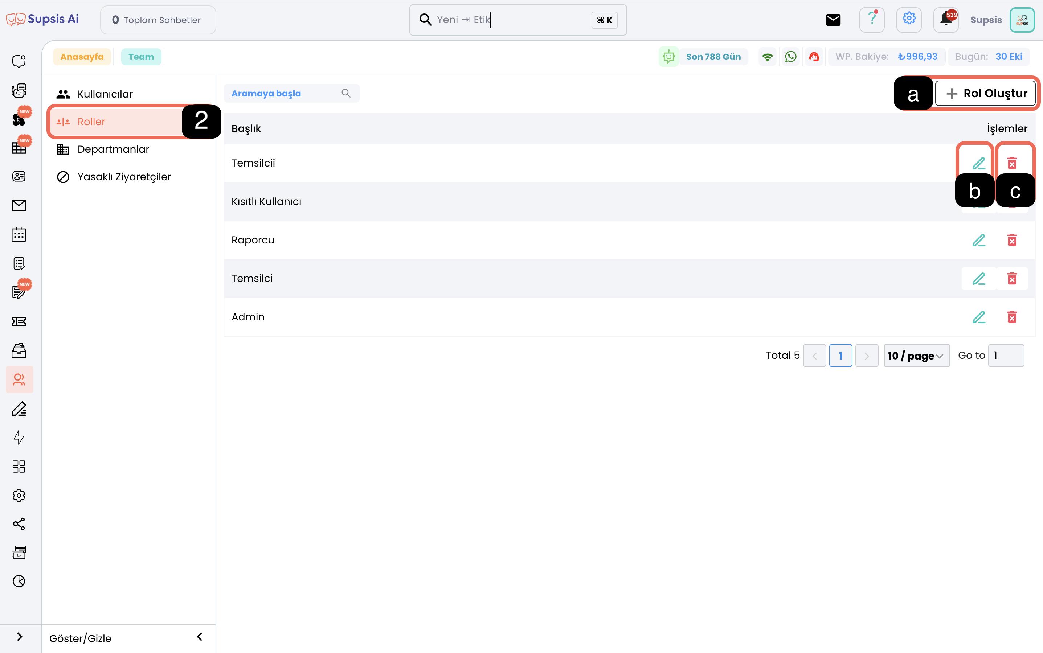1043x653 pixels.
Task: Click the Rol Oluştur button
Action: coord(986,93)
